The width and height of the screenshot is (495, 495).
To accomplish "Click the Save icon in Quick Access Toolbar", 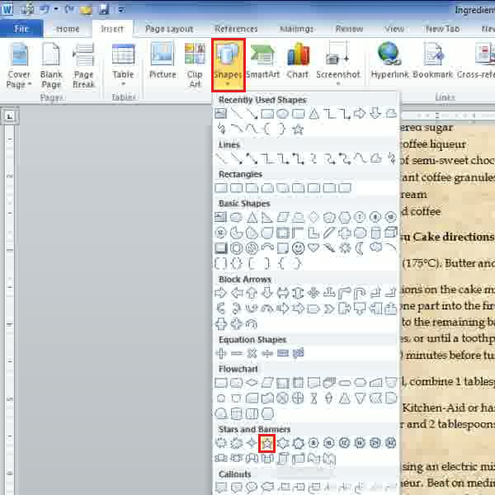I will [104, 9].
